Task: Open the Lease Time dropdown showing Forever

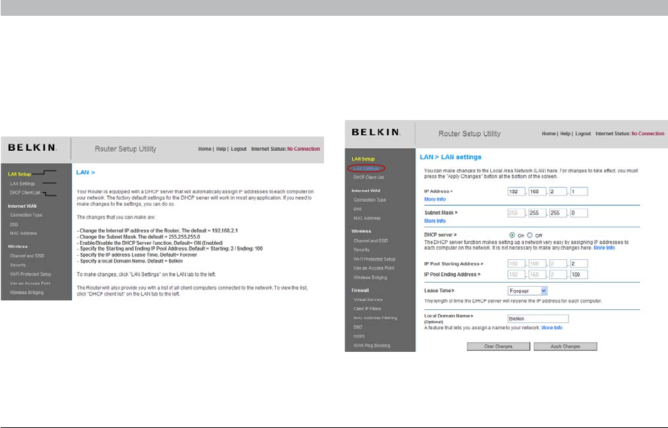Action: [527, 291]
